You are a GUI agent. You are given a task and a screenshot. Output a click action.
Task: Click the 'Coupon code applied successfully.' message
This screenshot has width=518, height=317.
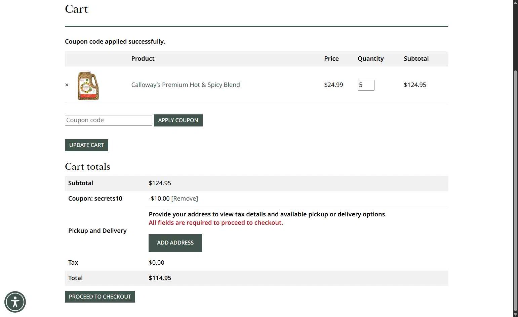[115, 42]
